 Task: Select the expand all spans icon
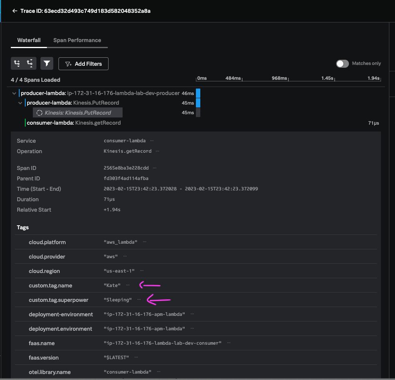[x=17, y=63]
